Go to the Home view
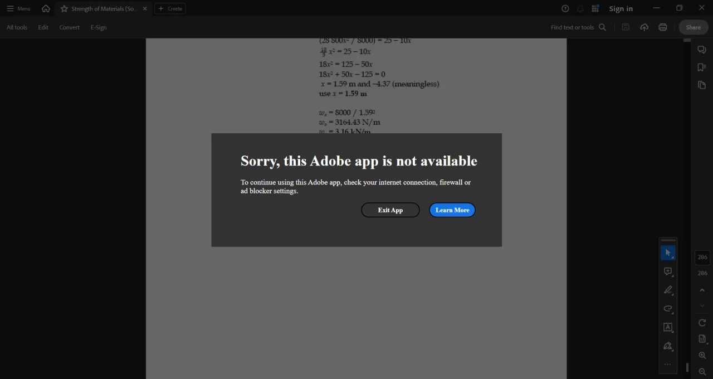Image resolution: width=713 pixels, height=379 pixels. (46, 8)
